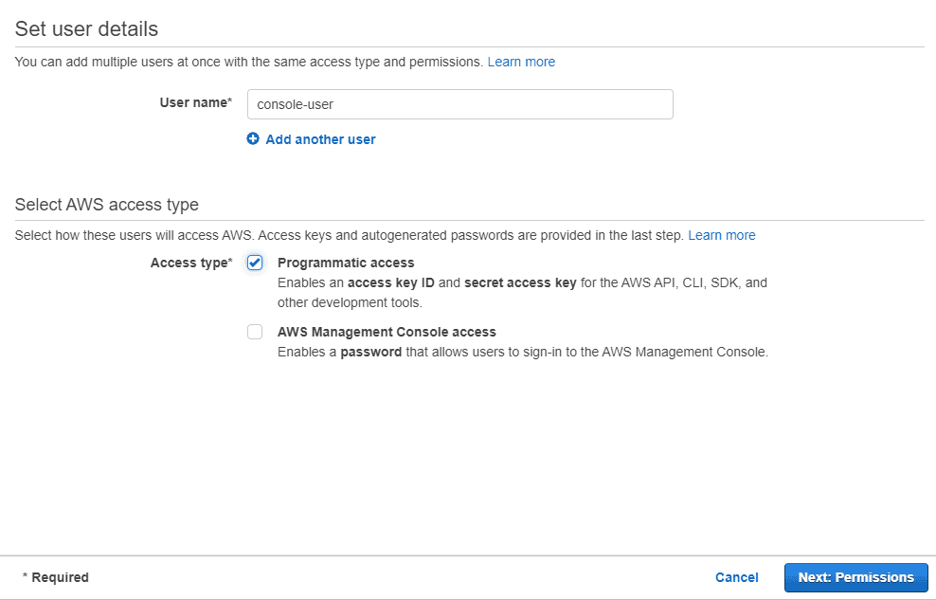Click the Set user details heading
Image resolution: width=936 pixels, height=600 pixels.
click(x=86, y=28)
